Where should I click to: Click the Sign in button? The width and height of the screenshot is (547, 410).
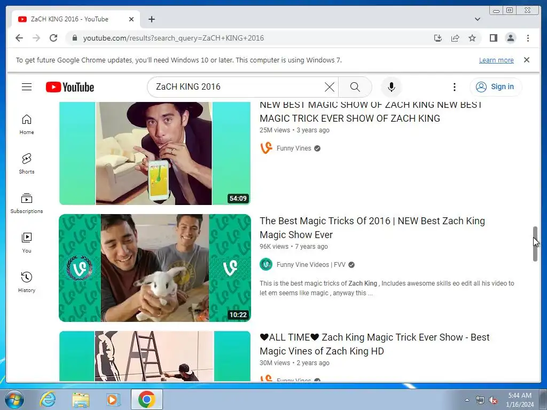(x=495, y=87)
